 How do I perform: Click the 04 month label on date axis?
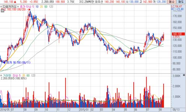tap(113, 110)
